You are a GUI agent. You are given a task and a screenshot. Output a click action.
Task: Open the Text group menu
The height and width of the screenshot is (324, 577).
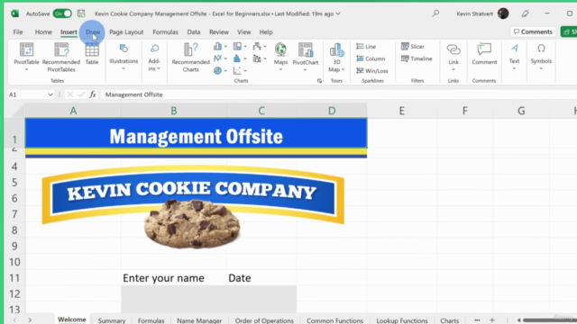tap(514, 57)
